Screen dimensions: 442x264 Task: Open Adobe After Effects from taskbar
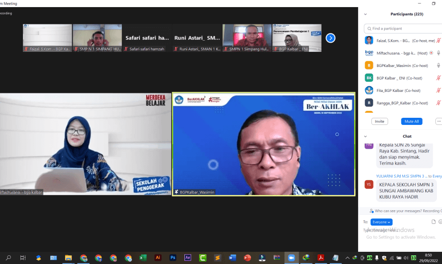click(187, 258)
